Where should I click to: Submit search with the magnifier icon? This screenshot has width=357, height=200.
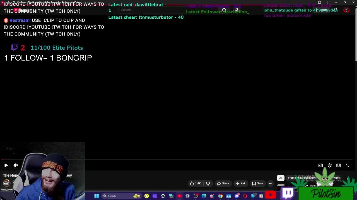pos(224,10)
